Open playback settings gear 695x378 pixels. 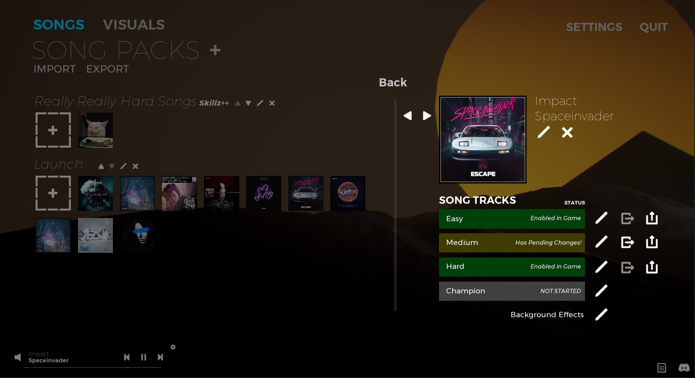[173, 347]
